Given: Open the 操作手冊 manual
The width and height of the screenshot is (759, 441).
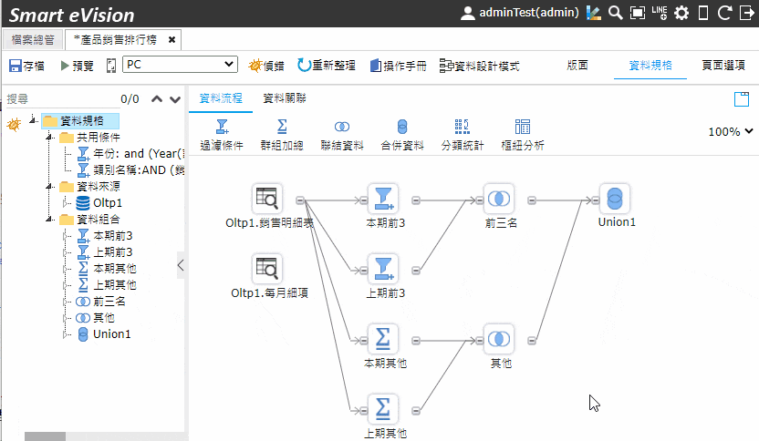Looking at the screenshot, I should [398, 66].
